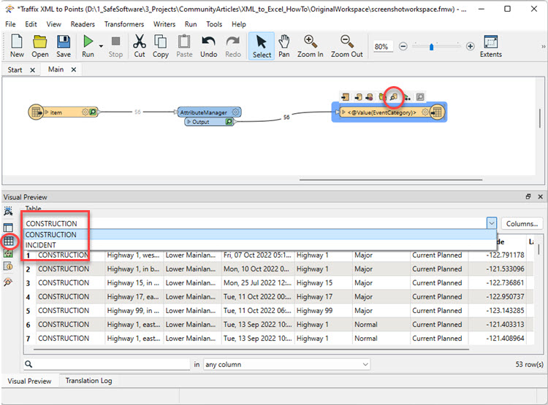The image size is (548, 405).
Task: Open item reader parameters gear
Action: (x=85, y=112)
